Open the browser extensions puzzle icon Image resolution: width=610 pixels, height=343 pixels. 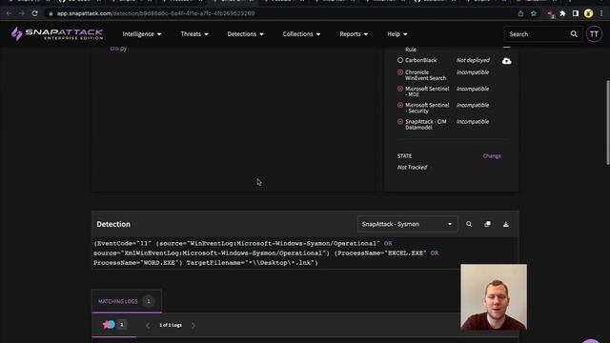562,13
